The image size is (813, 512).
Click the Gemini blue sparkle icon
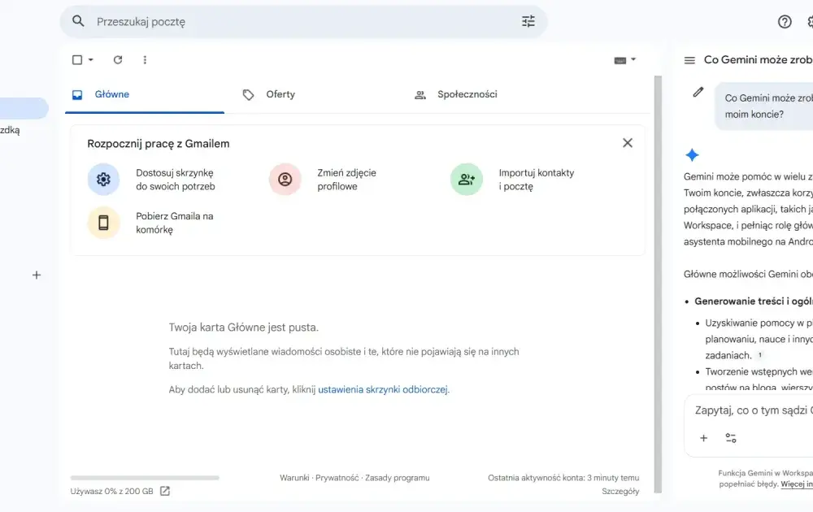point(692,154)
